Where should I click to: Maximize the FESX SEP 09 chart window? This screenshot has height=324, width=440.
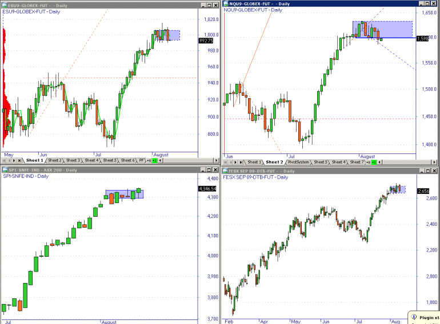click(427, 171)
